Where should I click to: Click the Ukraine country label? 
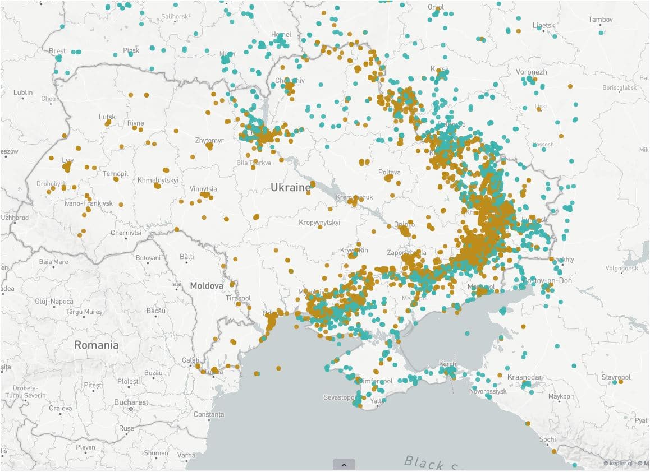tap(290, 187)
